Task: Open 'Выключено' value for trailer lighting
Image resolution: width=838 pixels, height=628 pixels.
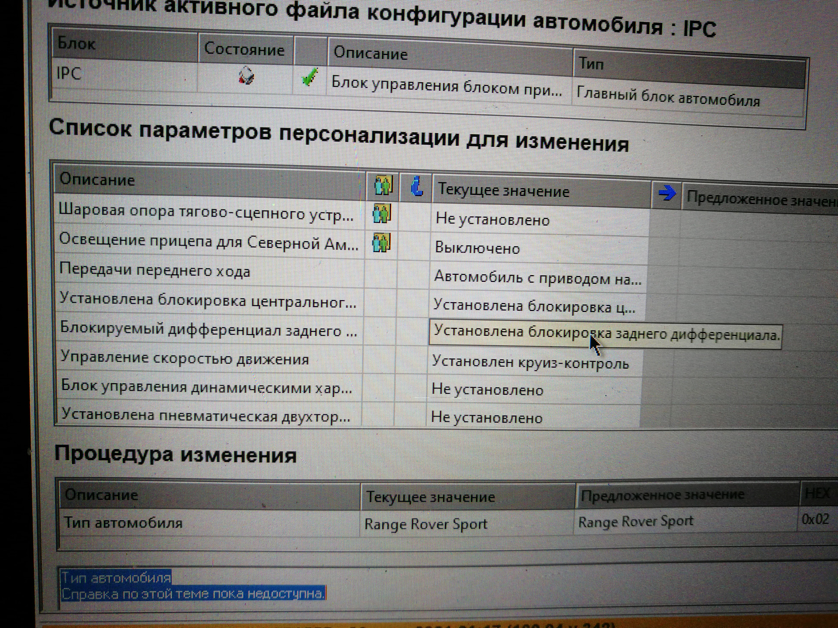Action: 477,248
